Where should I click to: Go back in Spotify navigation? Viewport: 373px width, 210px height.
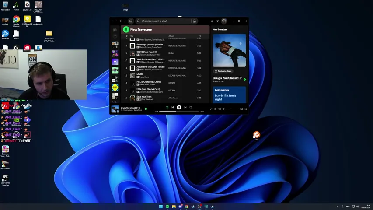(121, 21)
